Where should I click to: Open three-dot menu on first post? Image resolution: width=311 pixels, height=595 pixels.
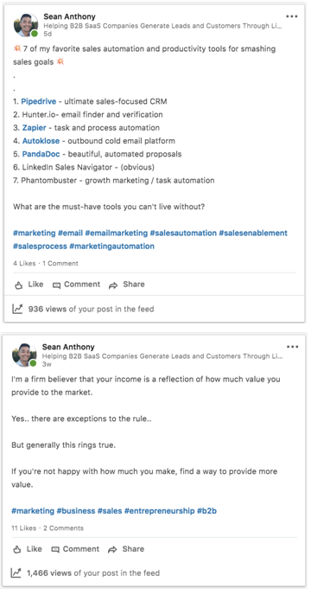point(292,16)
